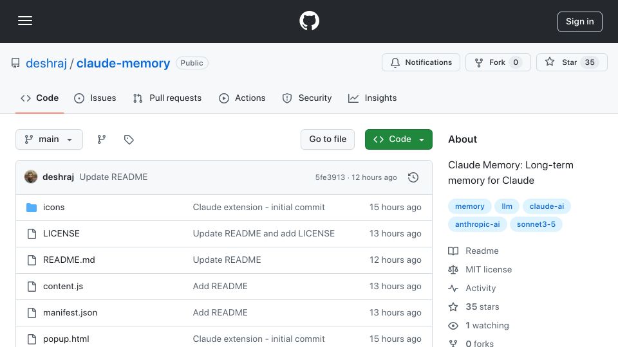
Task: View branches via the branch icon
Action: 102,139
